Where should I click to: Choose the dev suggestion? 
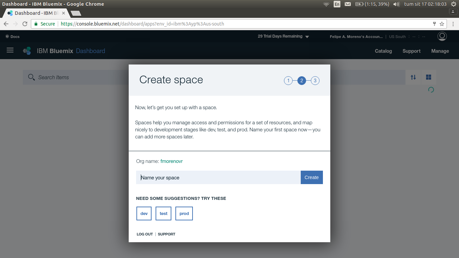[x=144, y=214]
